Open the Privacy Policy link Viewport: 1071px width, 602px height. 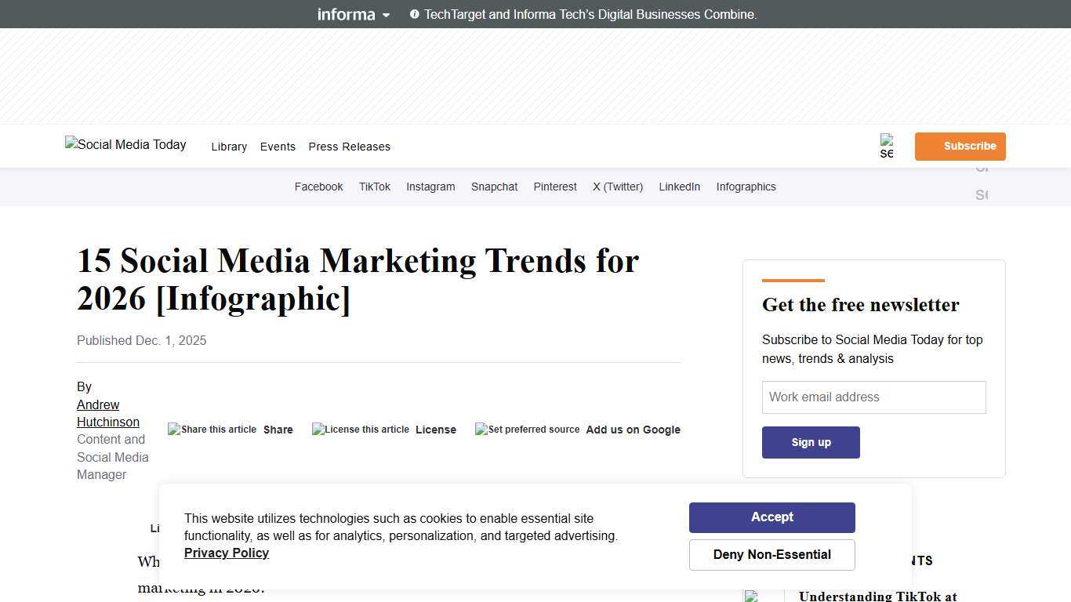coord(226,553)
